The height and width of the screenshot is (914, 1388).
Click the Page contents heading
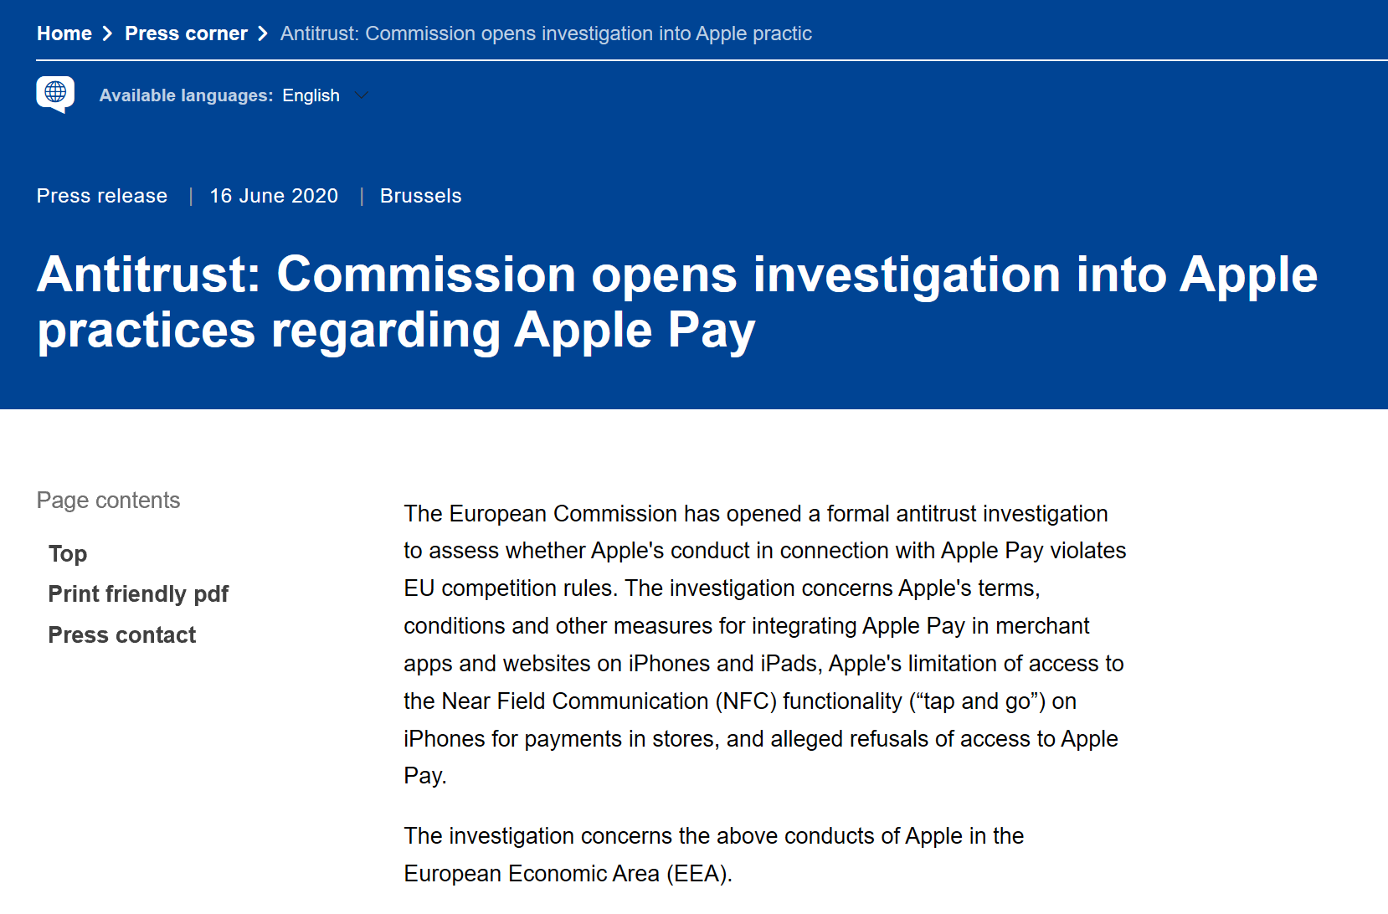[108, 501]
